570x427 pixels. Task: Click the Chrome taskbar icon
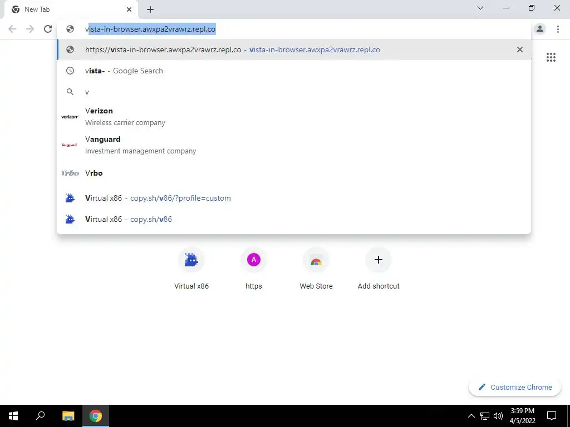click(96, 416)
